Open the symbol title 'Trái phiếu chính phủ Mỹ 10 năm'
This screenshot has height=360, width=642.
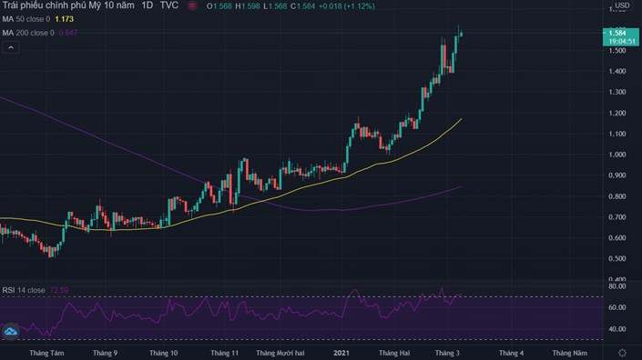(x=68, y=5)
